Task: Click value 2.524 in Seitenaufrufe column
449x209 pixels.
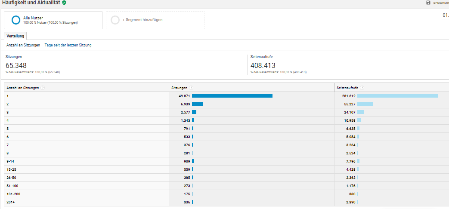Action: 351,153
